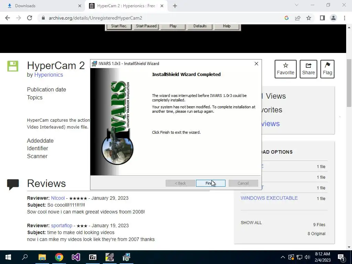Click the installer icon on the taskbar
Viewport: 352px width, 264px height.
click(126, 257)
